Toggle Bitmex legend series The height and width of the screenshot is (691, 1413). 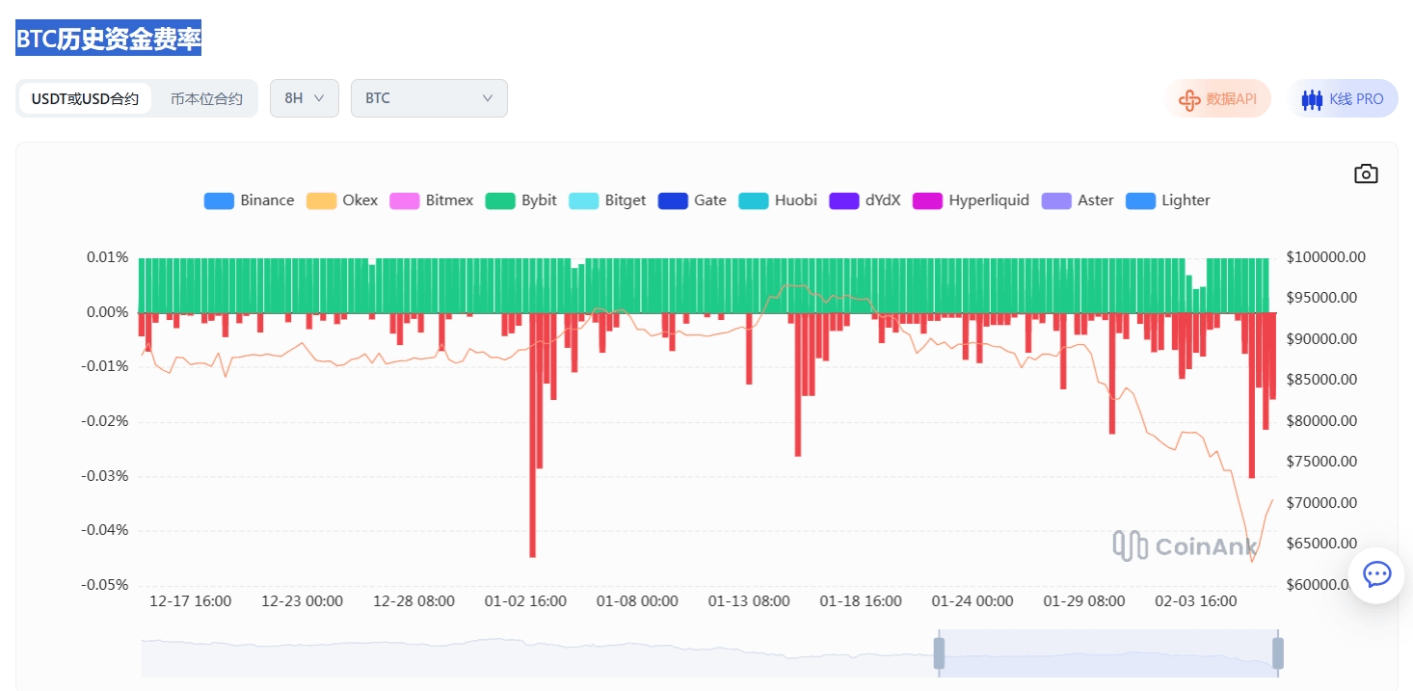click(432, 200)
